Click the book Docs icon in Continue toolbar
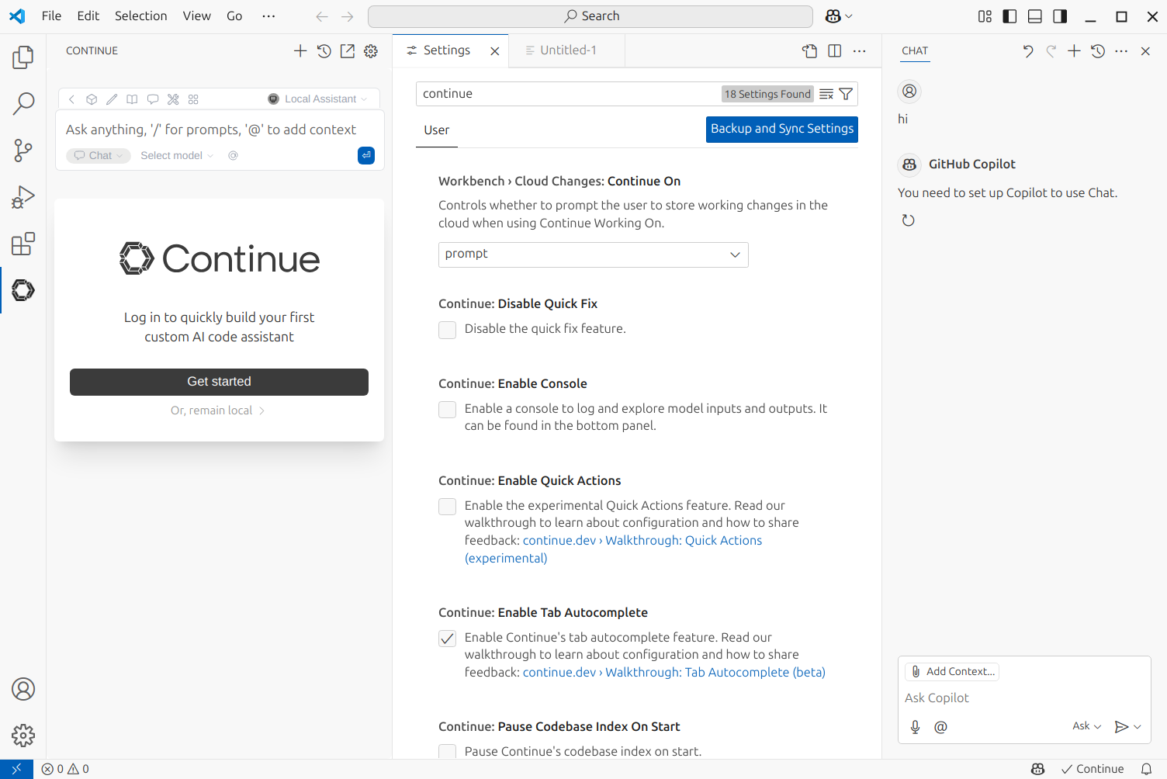Screen dimensions: 1167x779 [x=133, y=99]
